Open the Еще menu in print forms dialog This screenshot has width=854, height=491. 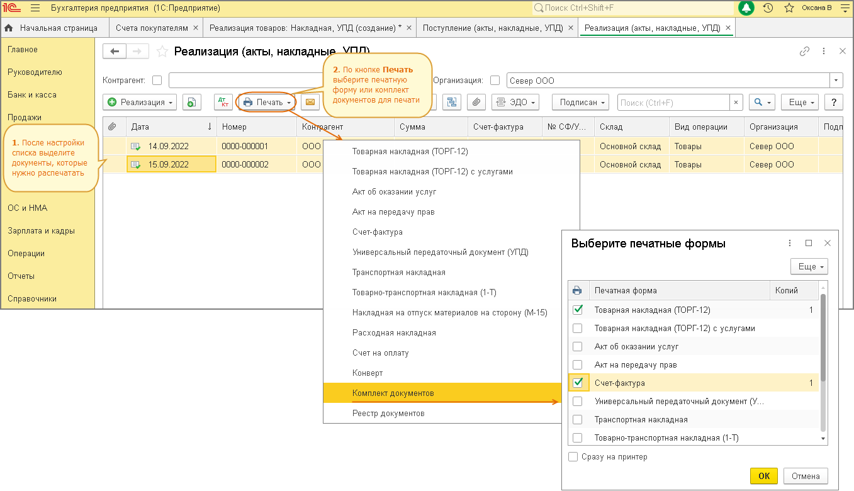click(809, 267)
